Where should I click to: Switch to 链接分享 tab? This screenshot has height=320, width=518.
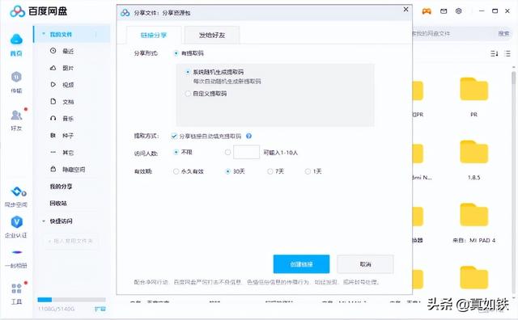point(154,35)
